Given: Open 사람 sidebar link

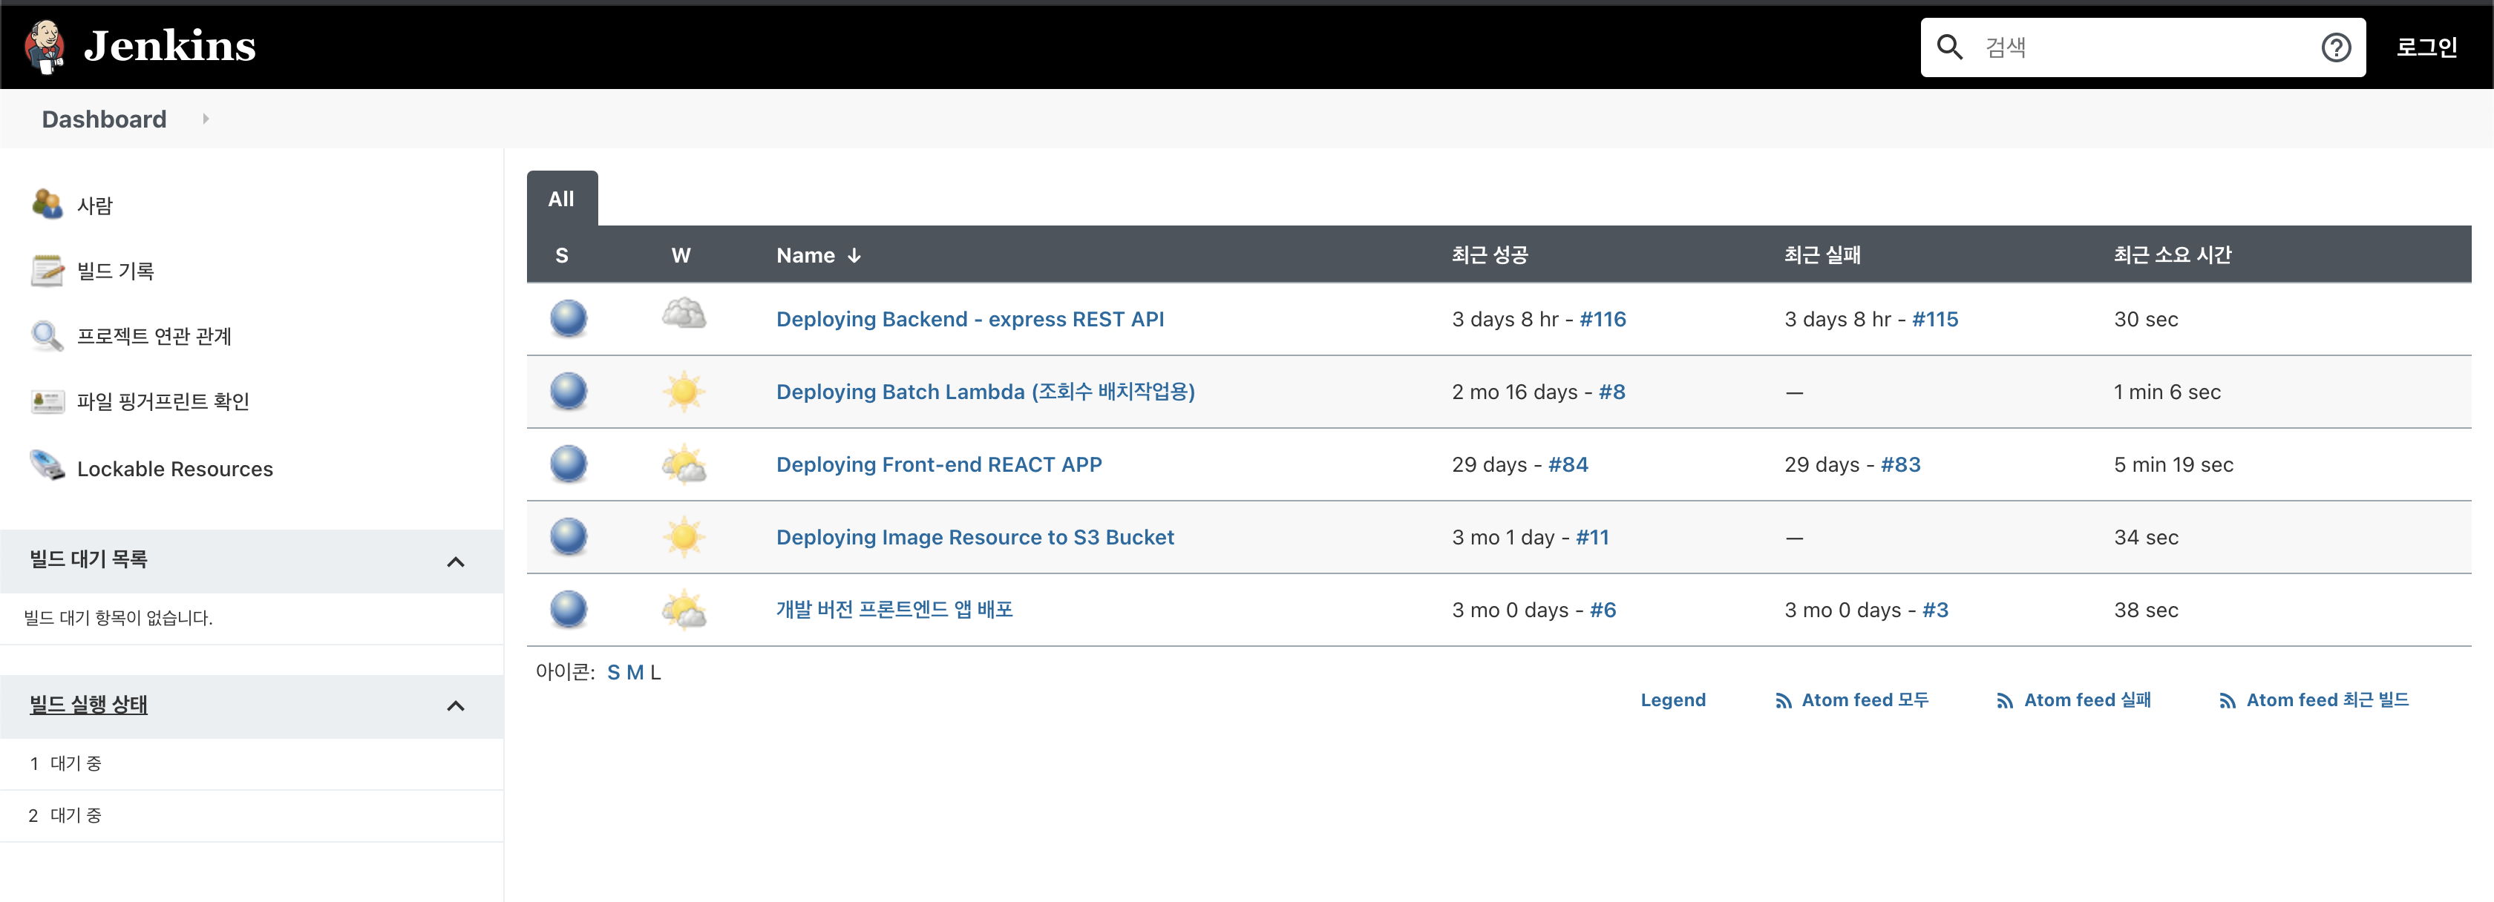Looking at the screenshot, I should pos(95,205).
